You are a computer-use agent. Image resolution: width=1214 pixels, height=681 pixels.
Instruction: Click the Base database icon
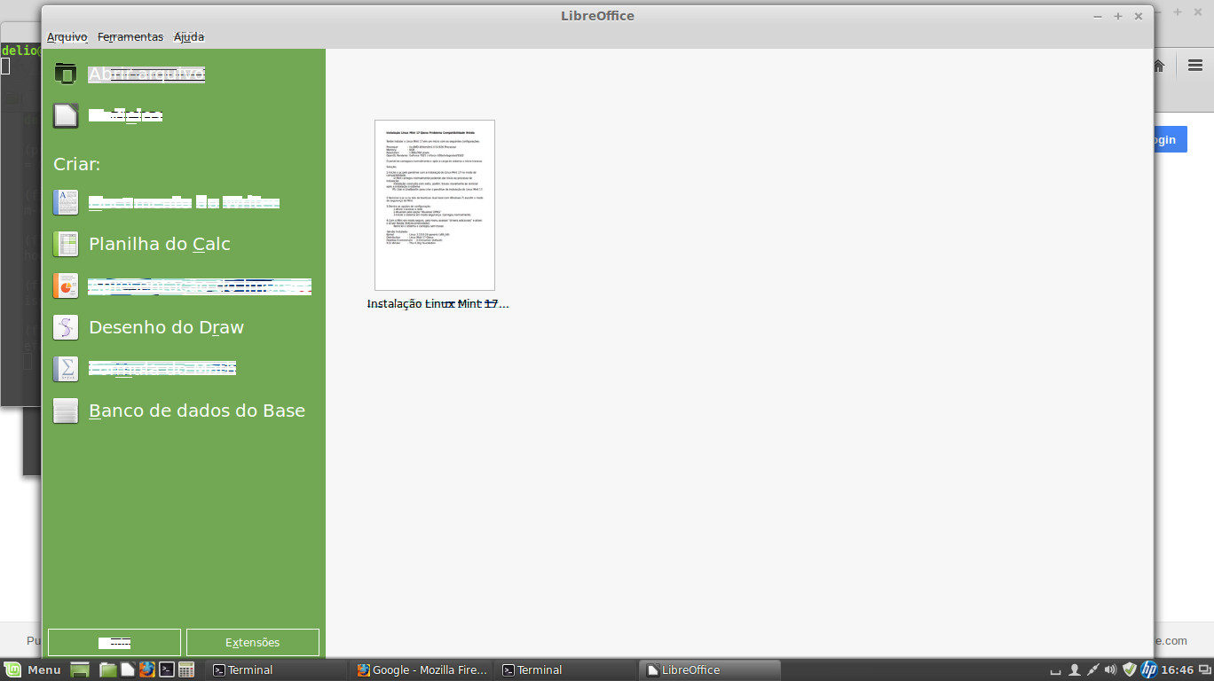(x=66, y=411)
